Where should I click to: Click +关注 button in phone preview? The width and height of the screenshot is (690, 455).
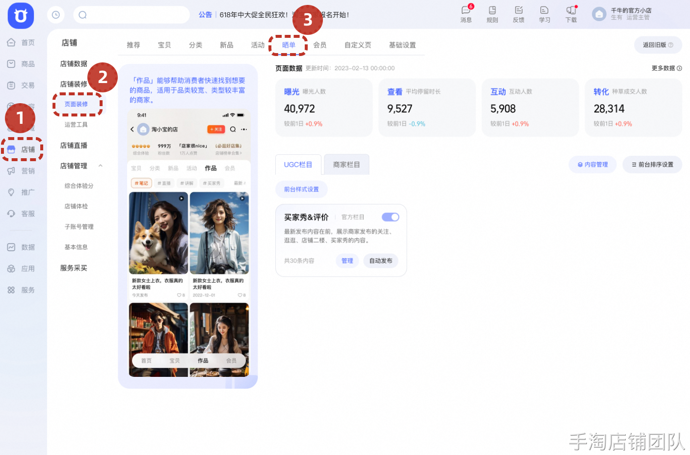coord(216,129)
